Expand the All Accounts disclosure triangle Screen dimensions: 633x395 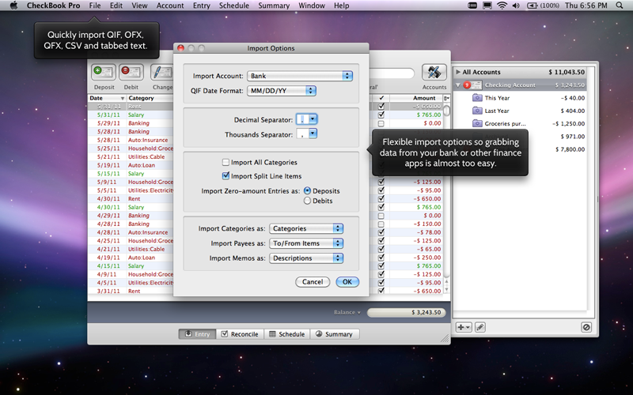pos(458,72)
